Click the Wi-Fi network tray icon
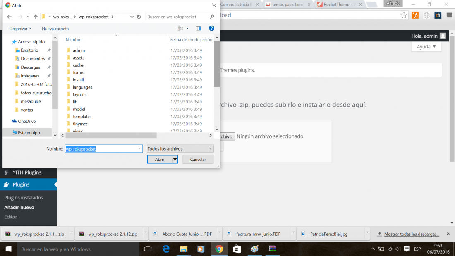The height and width of the screenshot is (256, 455). (x=390, y=249)
